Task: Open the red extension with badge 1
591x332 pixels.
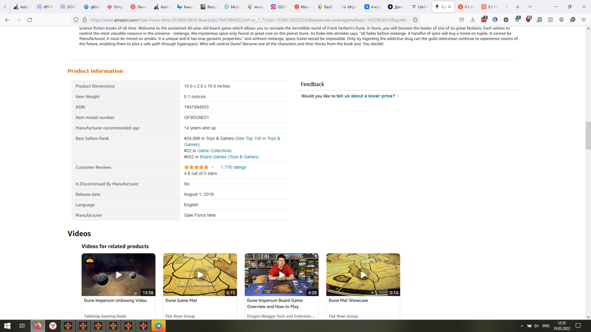Action: (484, 20)
